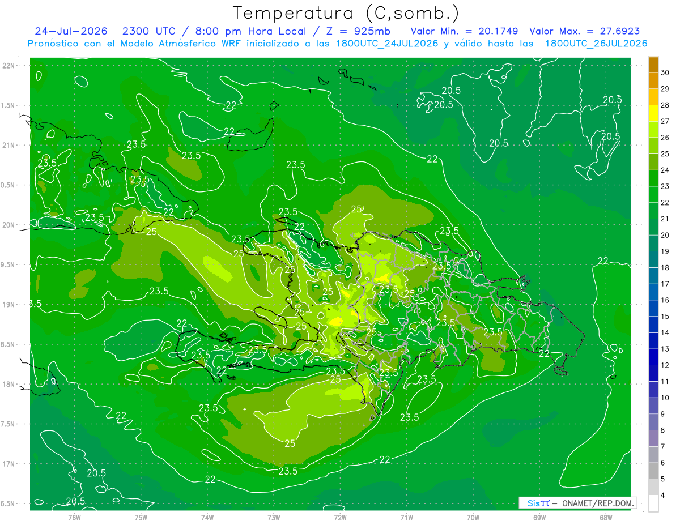
Task: Click 'Valor Max. = 27.6923' in the header
Action: coord(584,31)
